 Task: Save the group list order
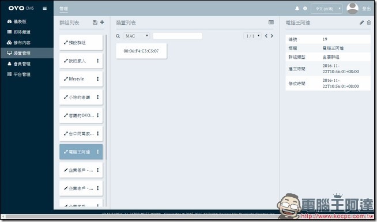click(95, 22)
